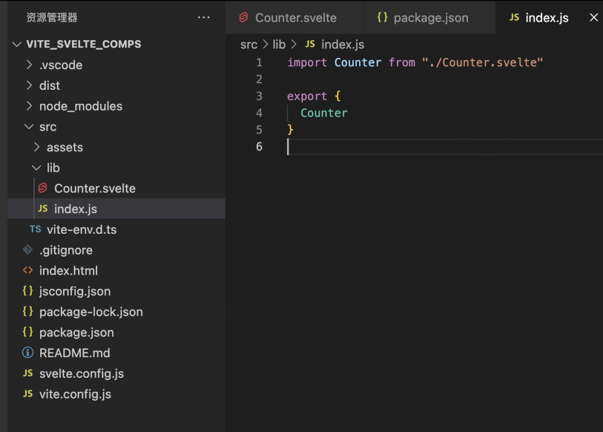Viewport: 603px width, 432px height.
Task: Select the dist folder name
Action: point(50,85)
